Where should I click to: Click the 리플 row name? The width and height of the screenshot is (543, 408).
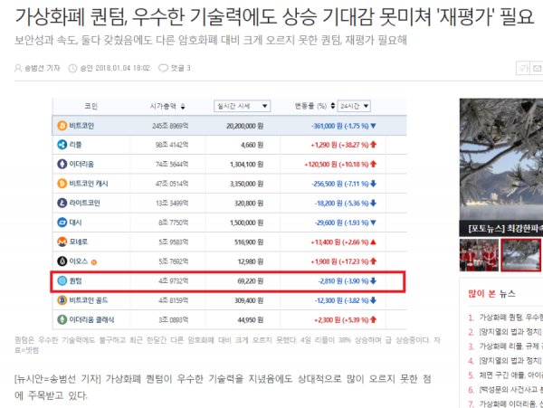[75, 145]
